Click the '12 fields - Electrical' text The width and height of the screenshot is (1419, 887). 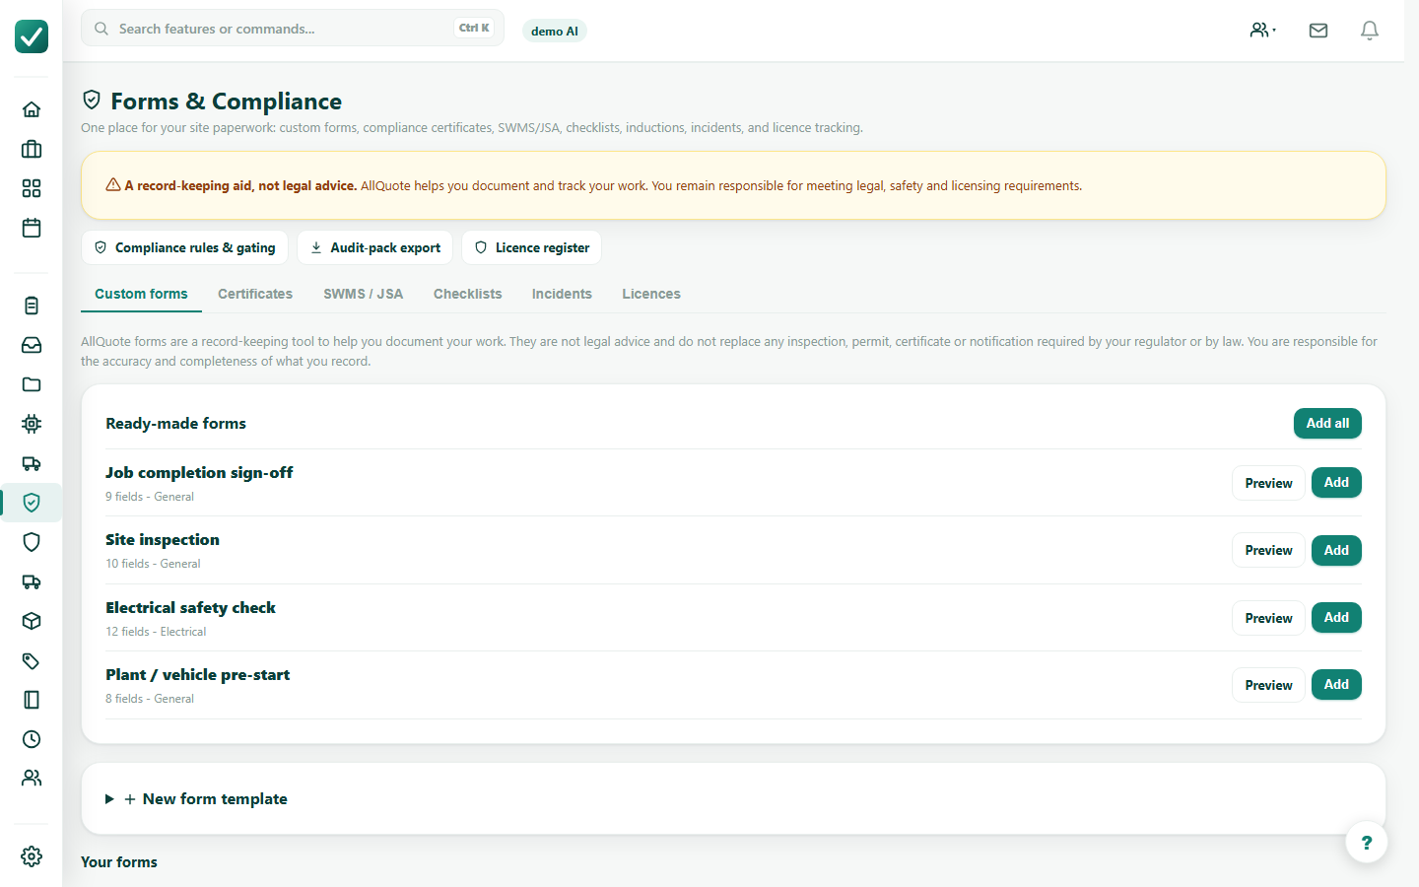click(x=156, y=632)
